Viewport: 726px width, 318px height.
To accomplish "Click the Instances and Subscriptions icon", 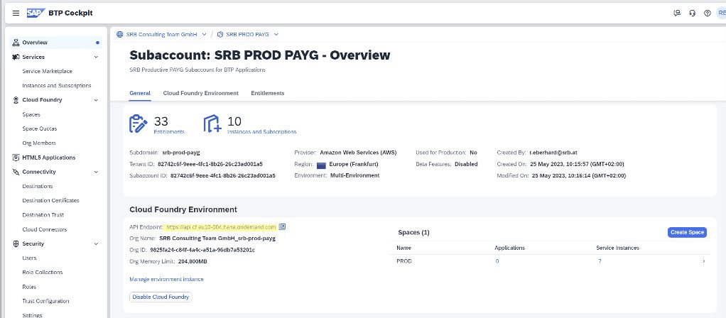I will pyautogui.click(x=212, y=124).
